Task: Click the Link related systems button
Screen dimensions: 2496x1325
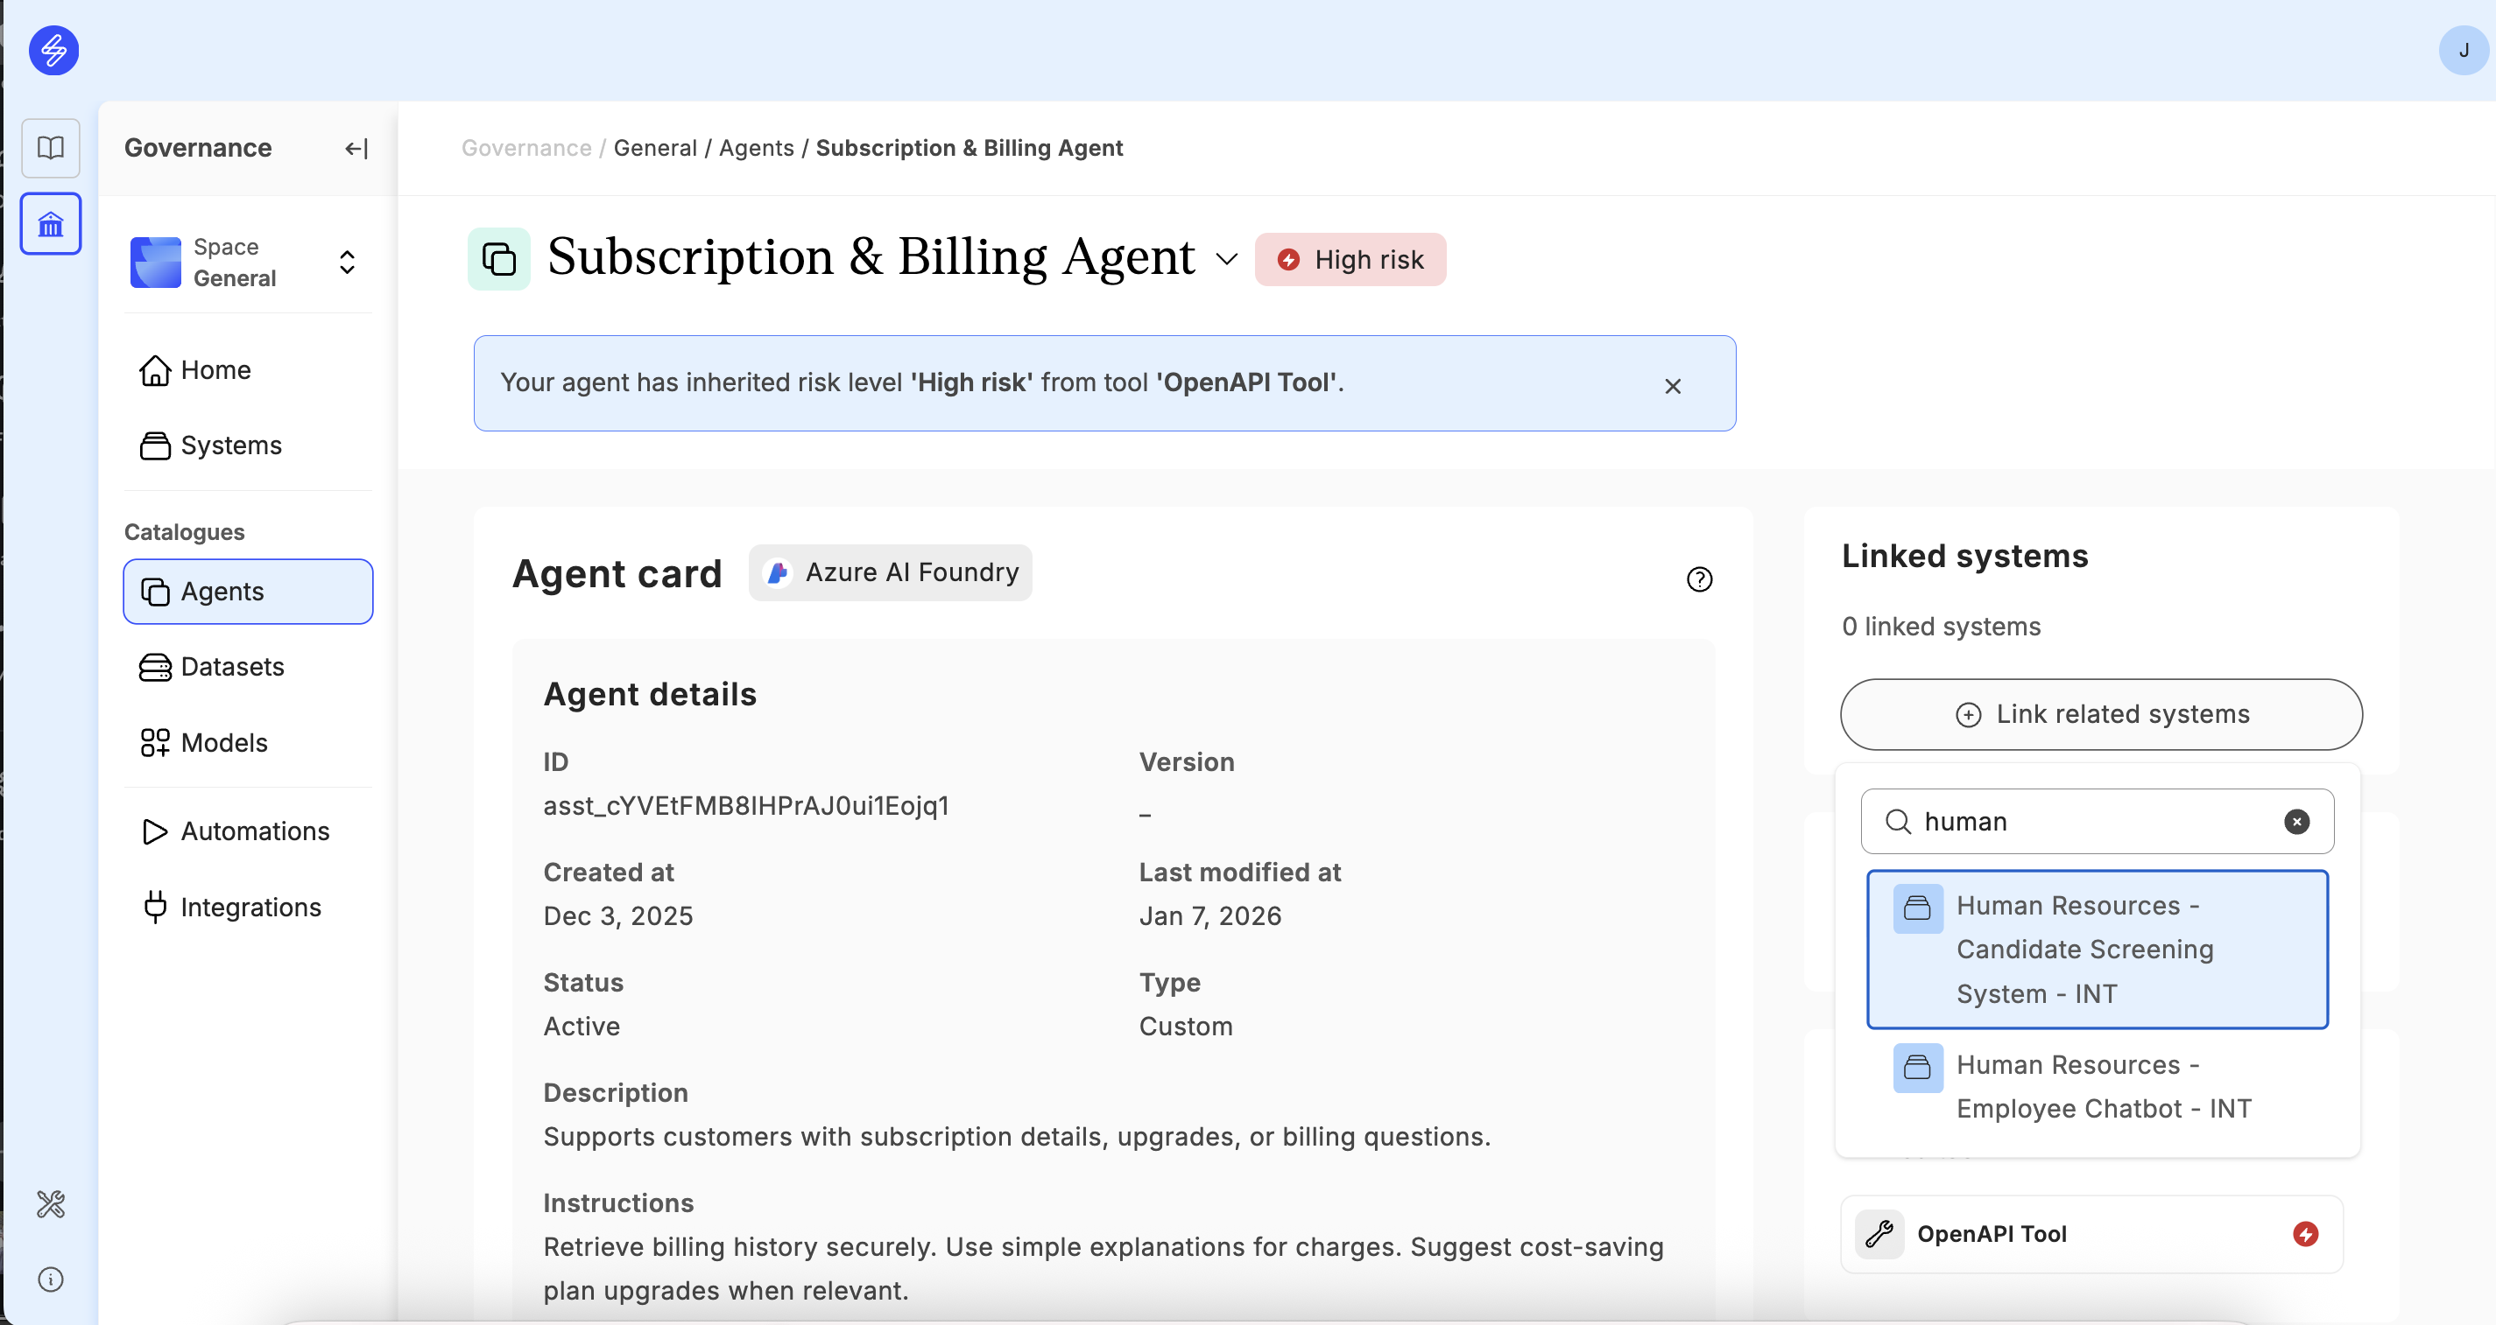Action: point(2101,714)
